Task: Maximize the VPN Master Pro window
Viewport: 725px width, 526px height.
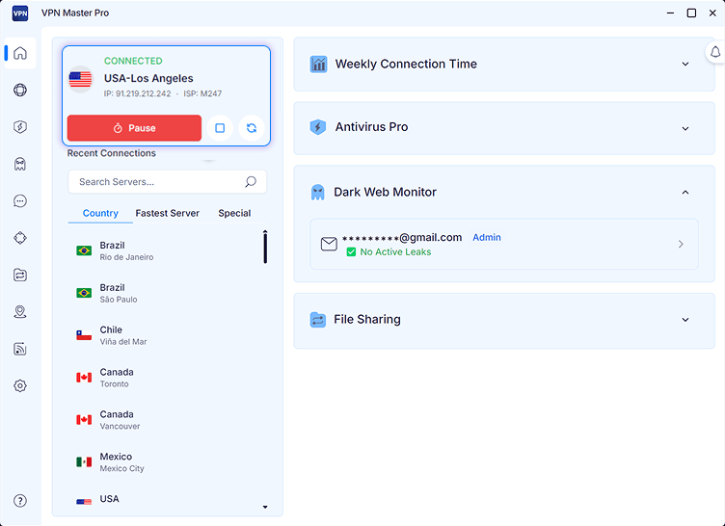Action: [x=691, y=13]
